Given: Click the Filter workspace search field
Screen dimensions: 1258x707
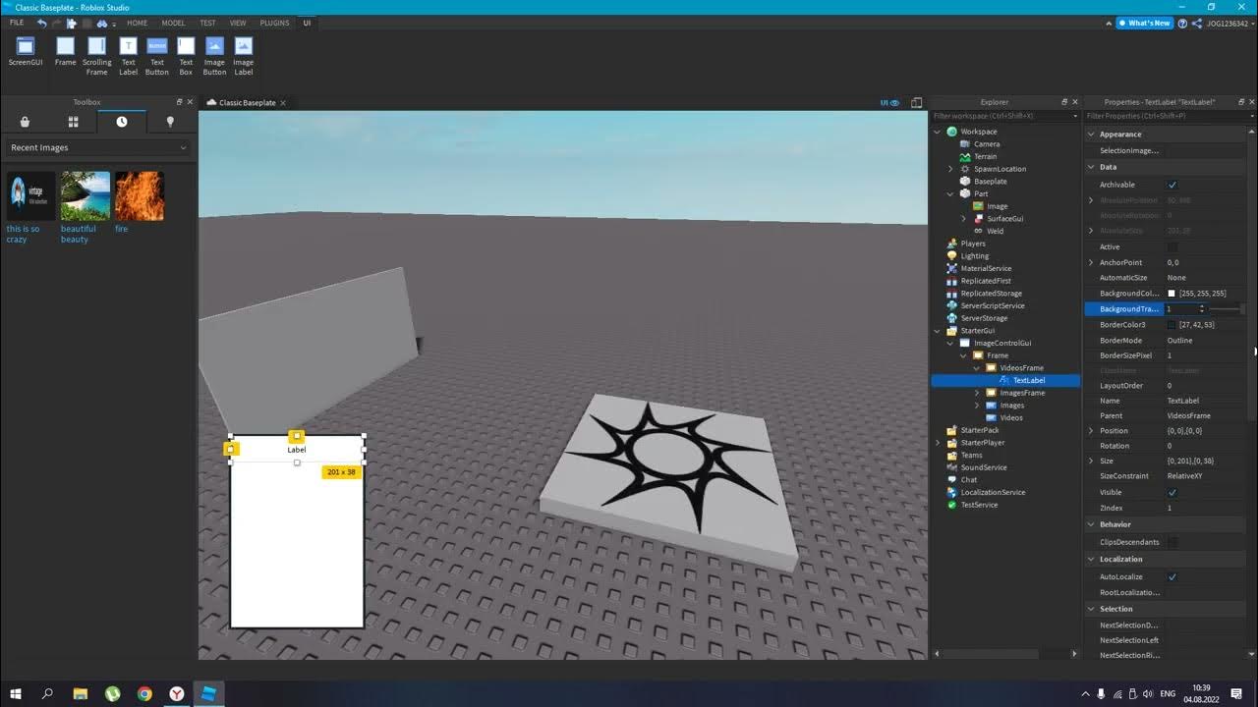Looking at the screenshot, I should tap(1004, 116).
